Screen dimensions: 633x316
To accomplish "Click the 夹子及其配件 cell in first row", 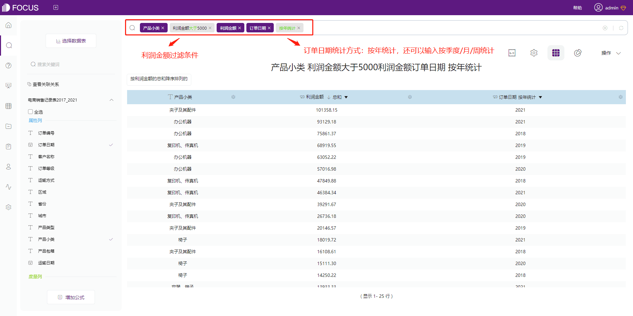I will point(182,110).
